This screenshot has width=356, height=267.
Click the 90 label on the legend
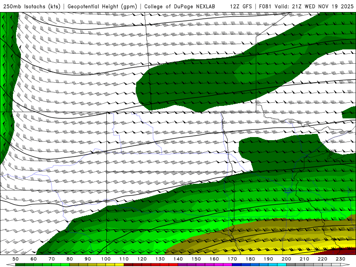point(88,259)
